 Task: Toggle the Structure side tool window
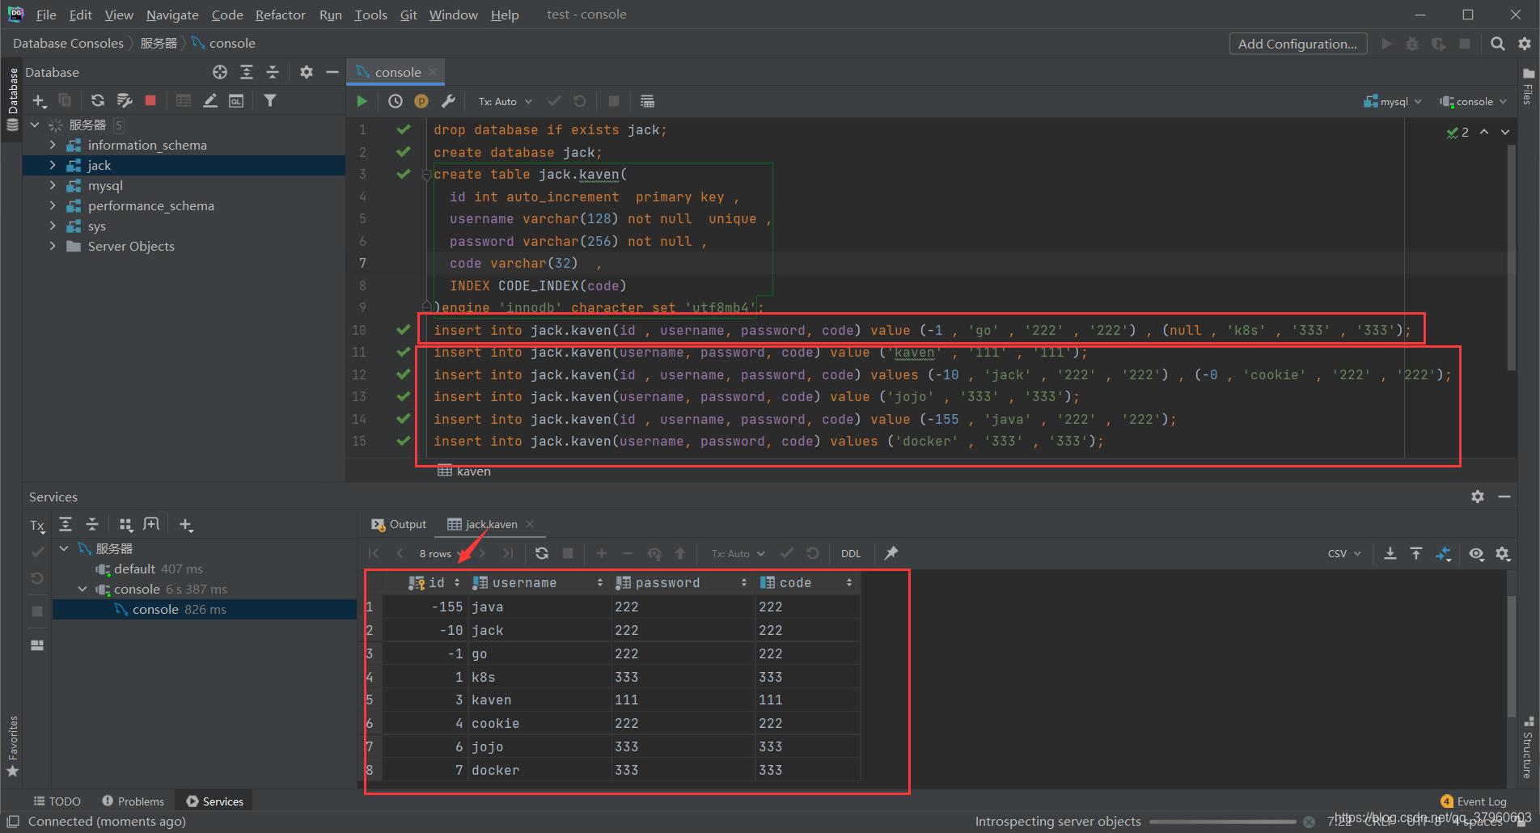pos(1528,746)
